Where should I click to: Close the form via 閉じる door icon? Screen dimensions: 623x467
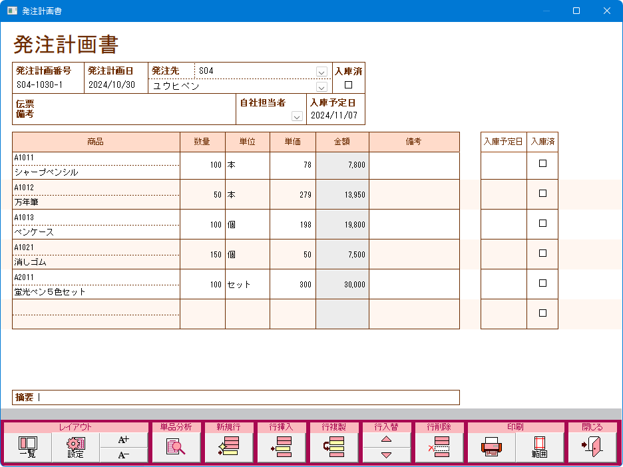click(x=592, y=447)
